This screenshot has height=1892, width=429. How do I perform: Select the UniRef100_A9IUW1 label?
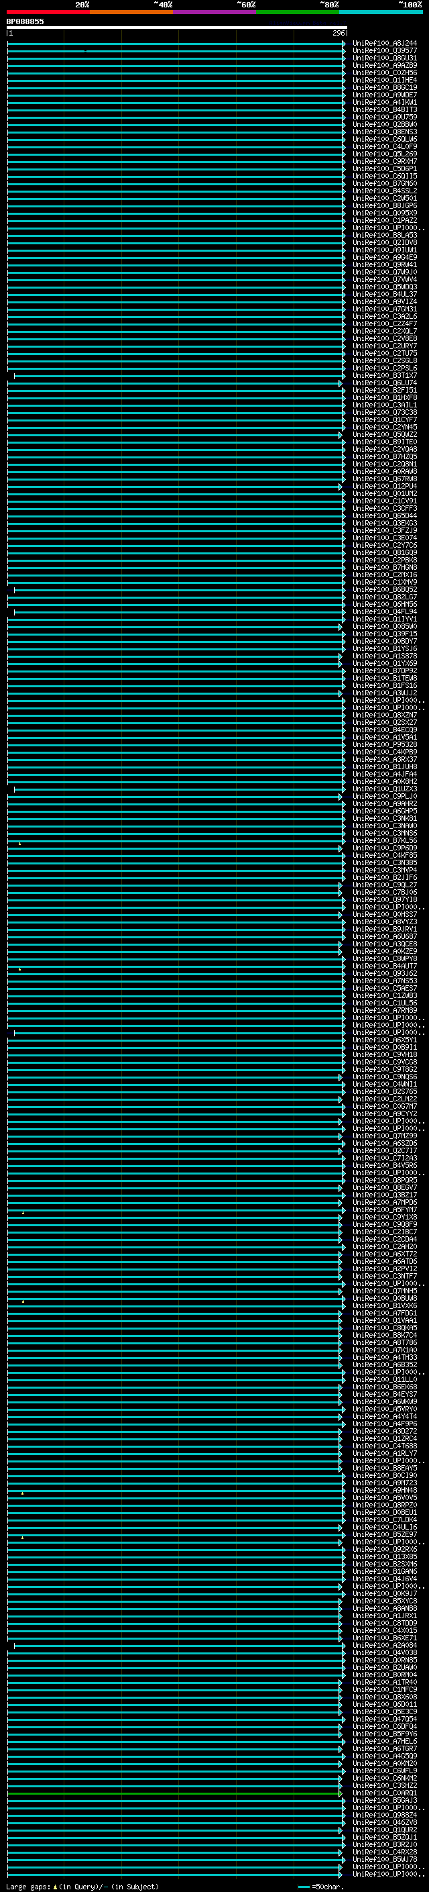pos(384,250)
